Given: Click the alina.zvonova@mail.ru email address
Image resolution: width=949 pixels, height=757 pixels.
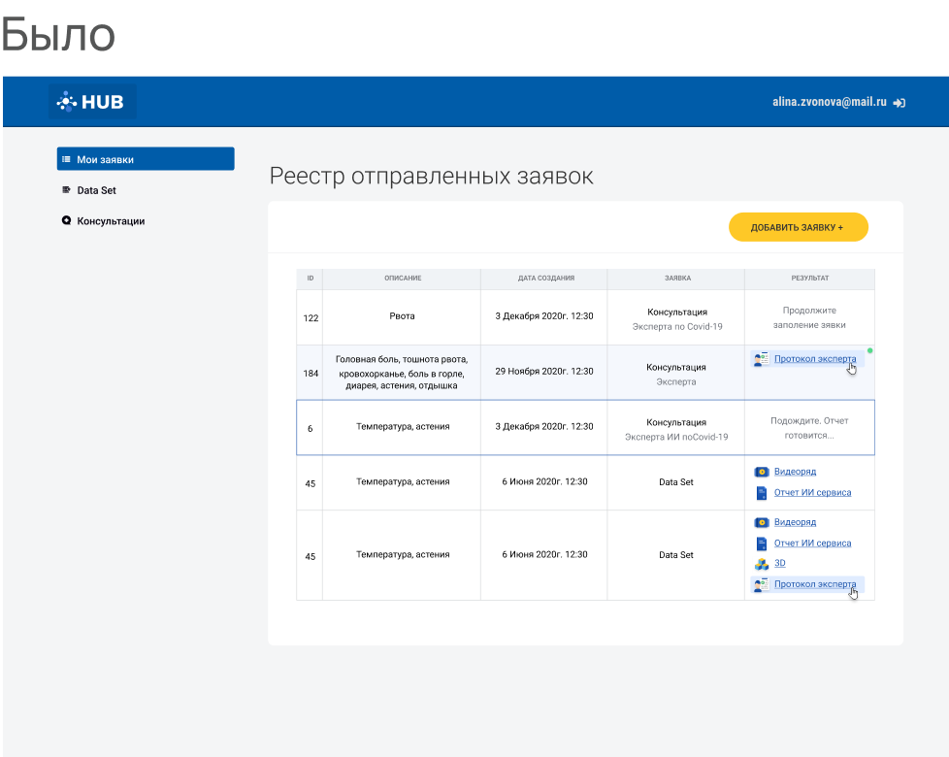Looking at the screenshot, I should click(x=830, y=102).
